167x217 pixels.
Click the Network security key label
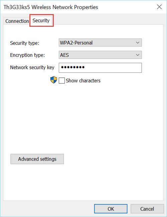(x=32, y=67)
